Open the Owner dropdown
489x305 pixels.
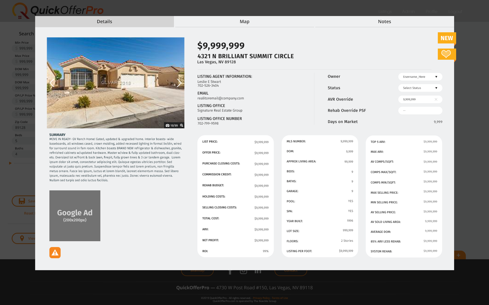point(420,77)
